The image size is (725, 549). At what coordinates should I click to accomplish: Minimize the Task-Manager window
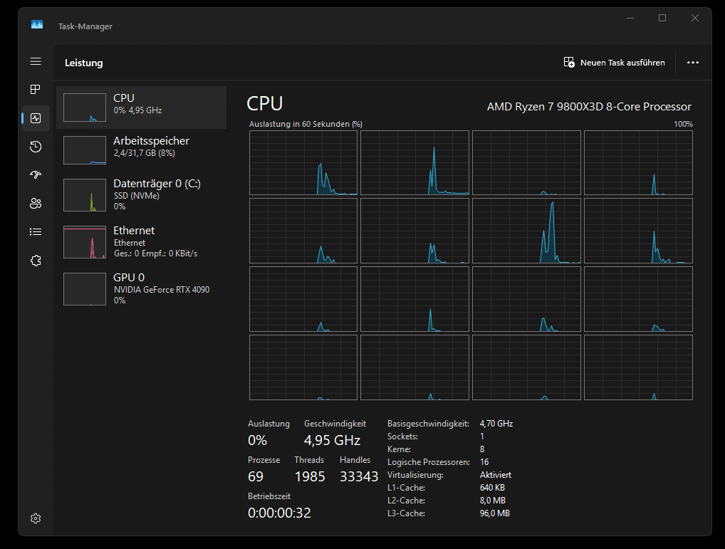pyautogui.click(x=630, y=18)
